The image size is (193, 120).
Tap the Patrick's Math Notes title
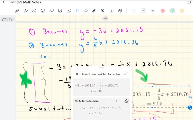(x=25, y=2)
